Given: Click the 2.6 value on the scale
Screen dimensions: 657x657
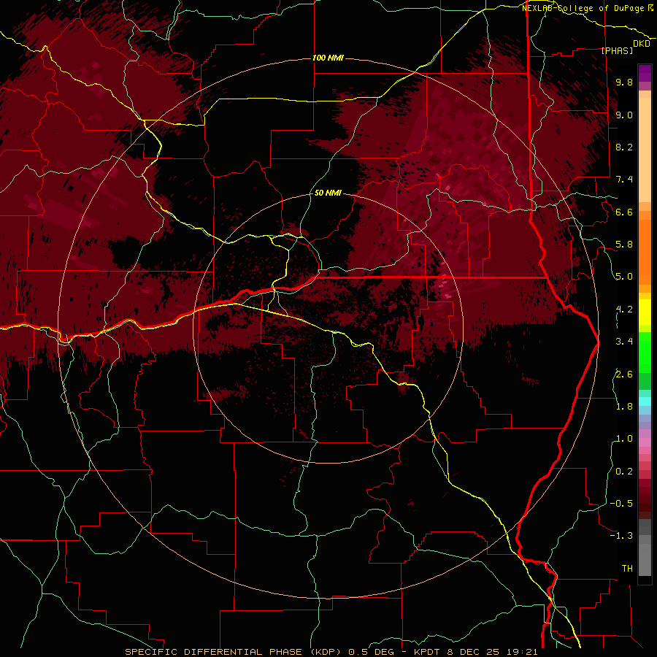Looking at the screenshot, I should coord(624,374).
